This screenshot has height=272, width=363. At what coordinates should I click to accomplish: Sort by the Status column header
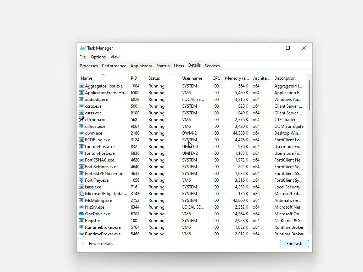163,78
